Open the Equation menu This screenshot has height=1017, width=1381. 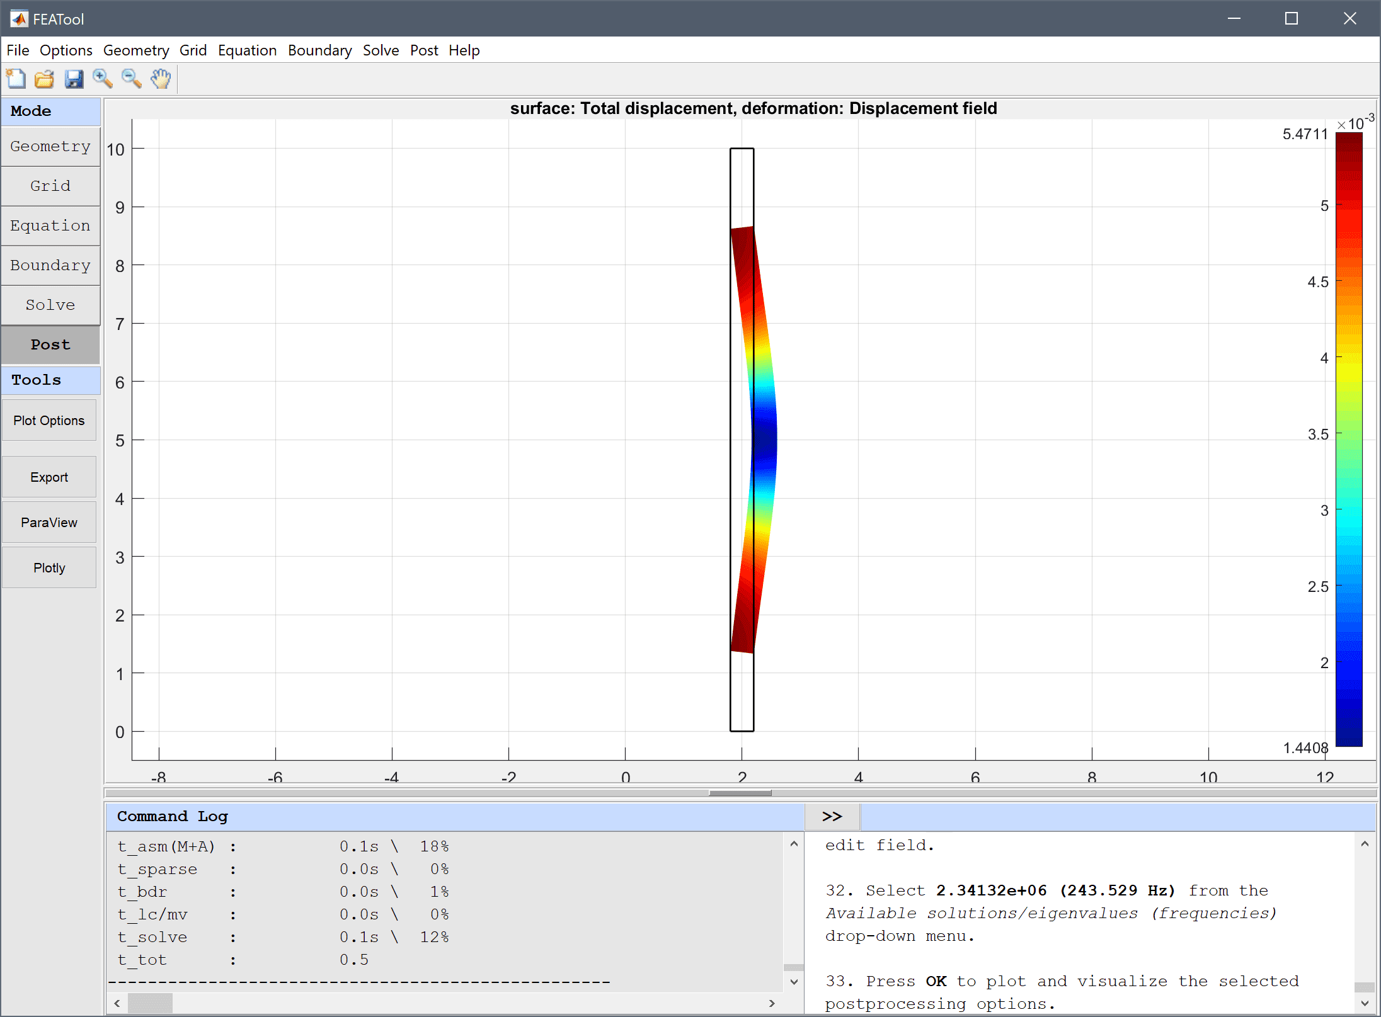coord(247,50)
